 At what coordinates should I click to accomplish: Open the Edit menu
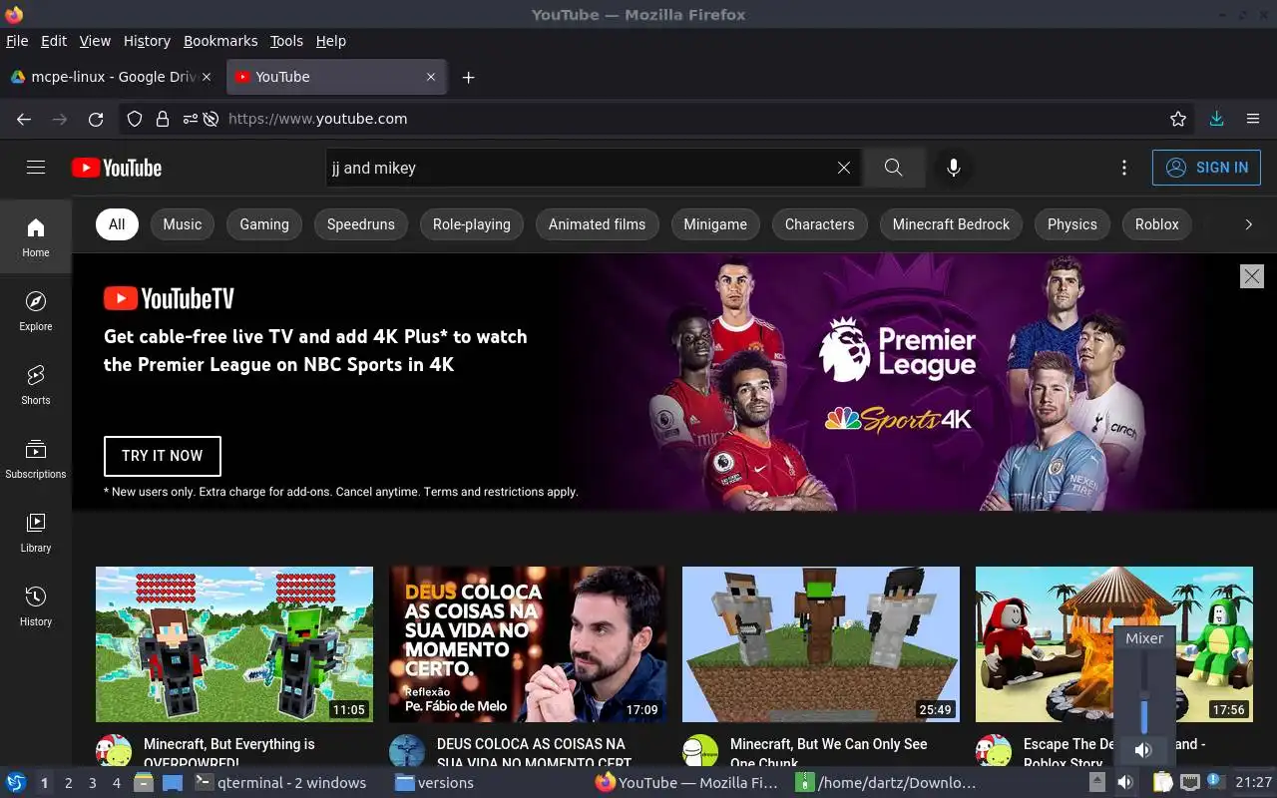[x=54, y=41]
